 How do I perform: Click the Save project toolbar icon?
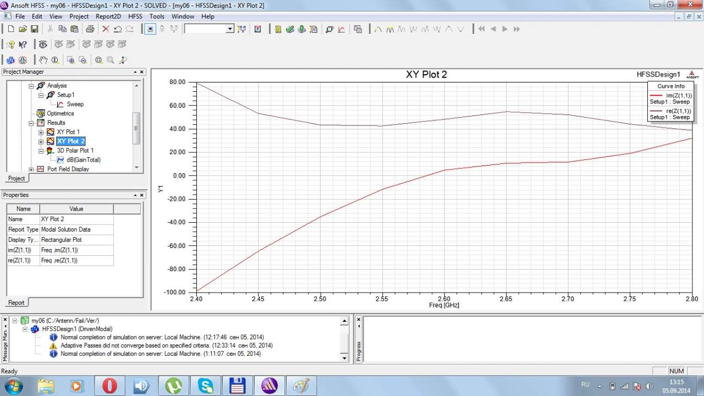coord(34,29)
